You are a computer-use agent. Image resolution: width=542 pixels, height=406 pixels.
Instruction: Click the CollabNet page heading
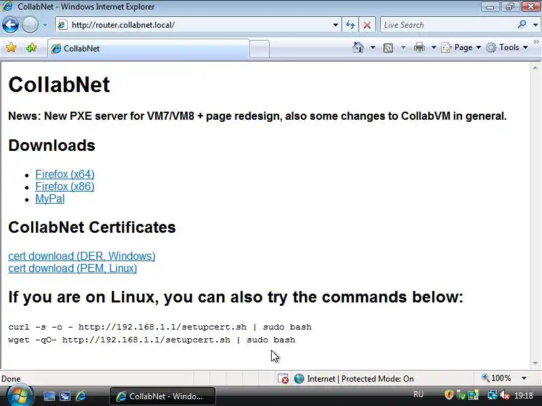(x=59, y=85)
